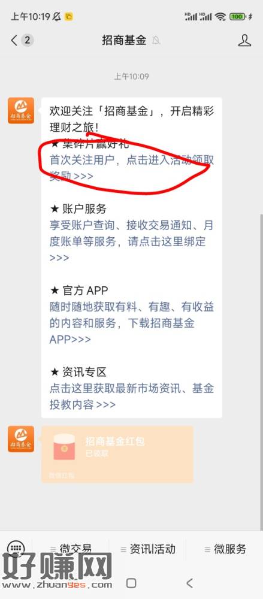Open the 招商基金 avatar beside welcome message
Image resolution: width=263 pixels, height=599 pixels.
click(x=21, y=110)
